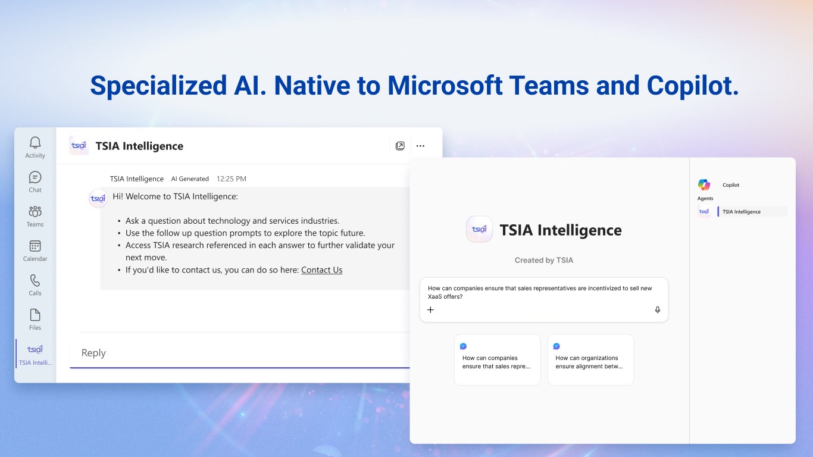Click the 'AI Generated' label
The image size is (813, 457).
pyautogui.click(x=190, y=179)
